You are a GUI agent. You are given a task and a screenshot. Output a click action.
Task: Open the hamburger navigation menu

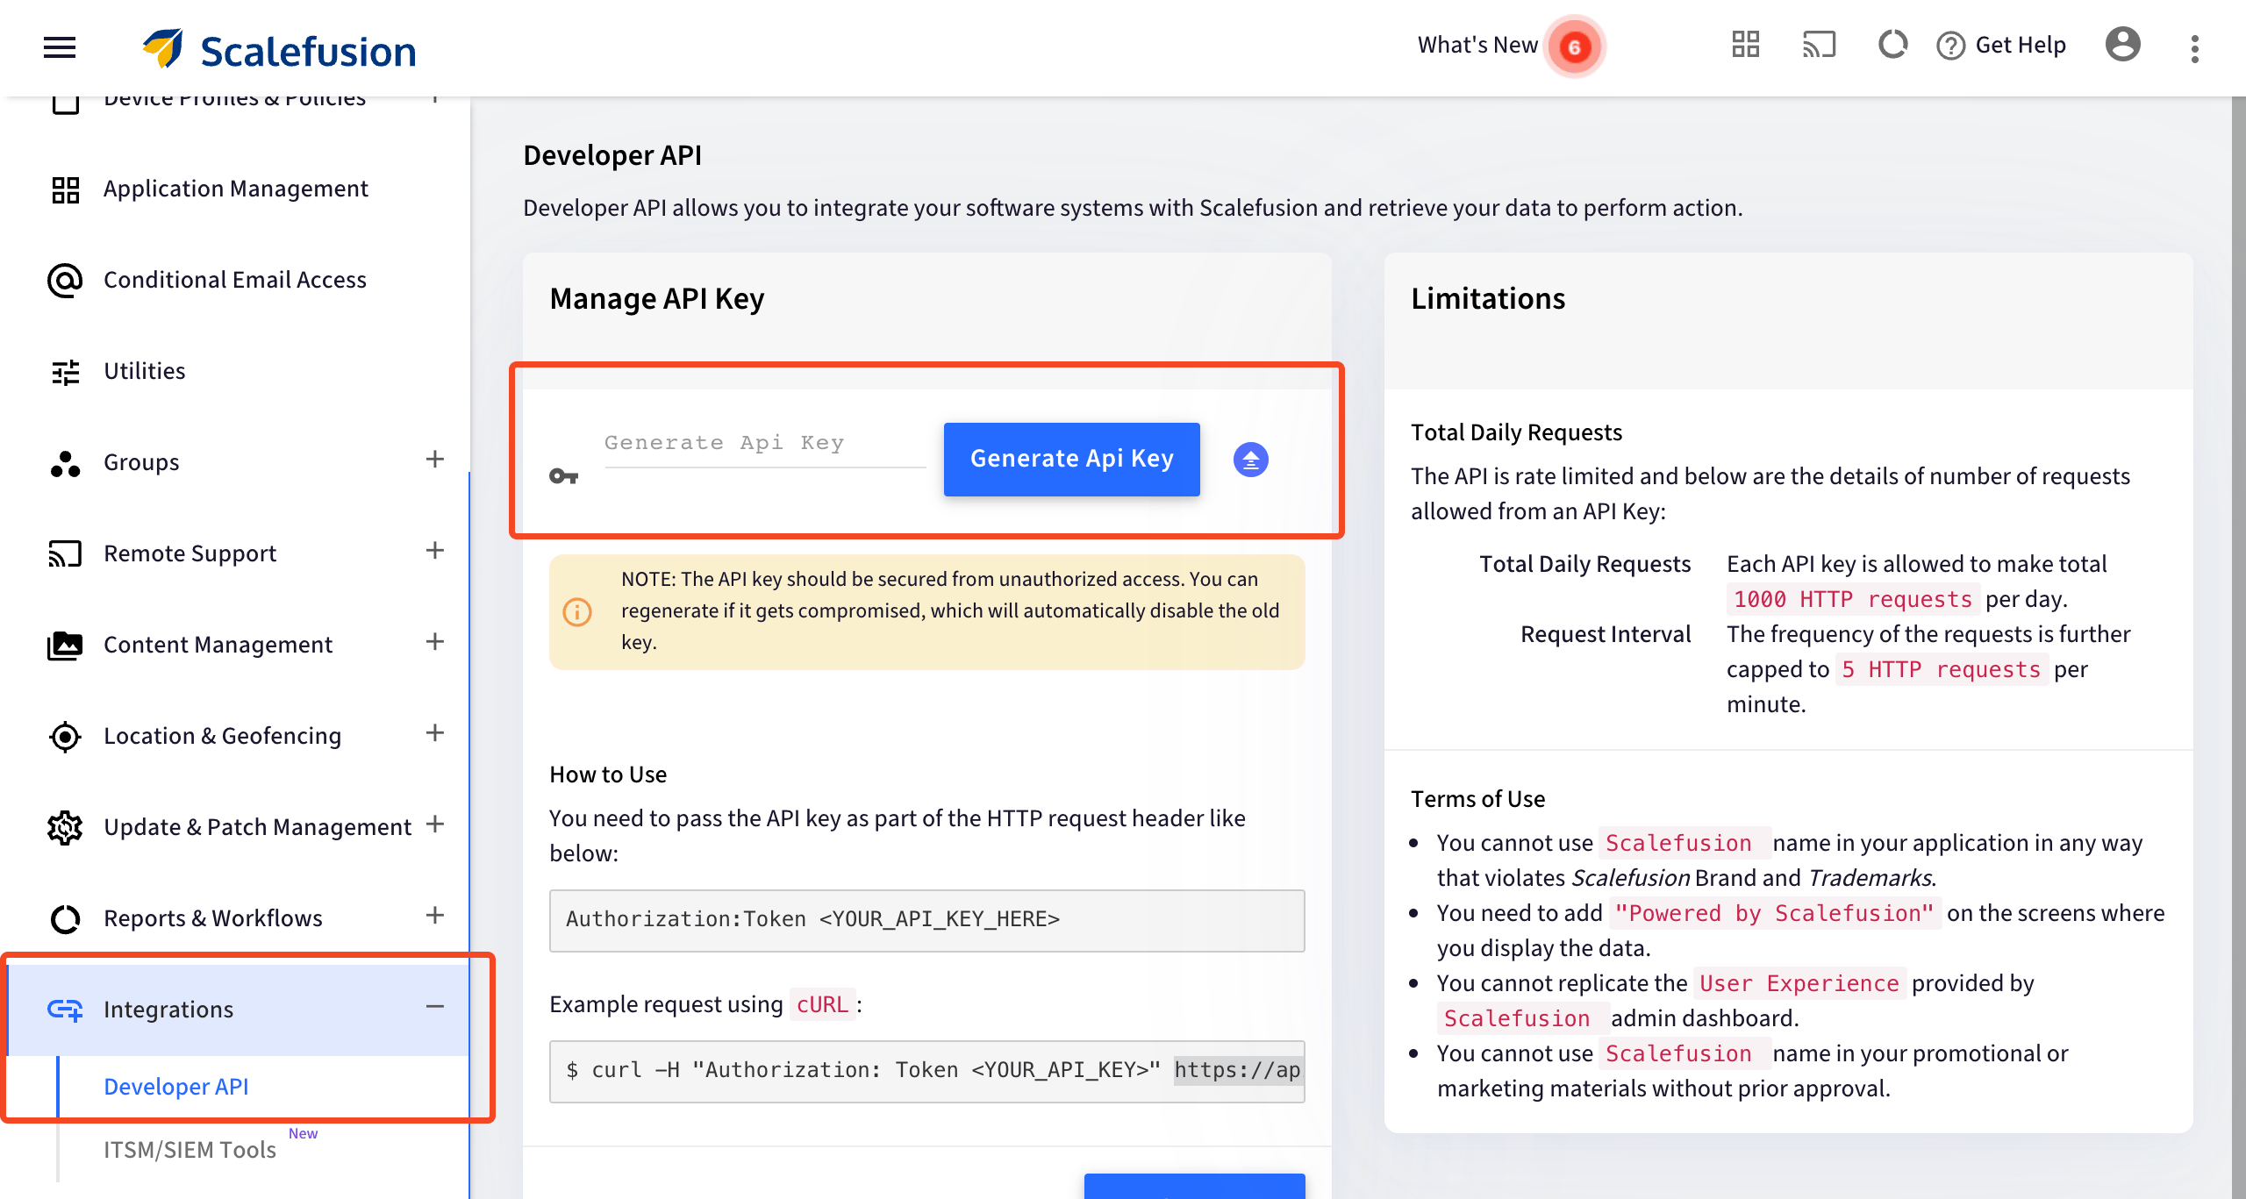tap(60, 47)
